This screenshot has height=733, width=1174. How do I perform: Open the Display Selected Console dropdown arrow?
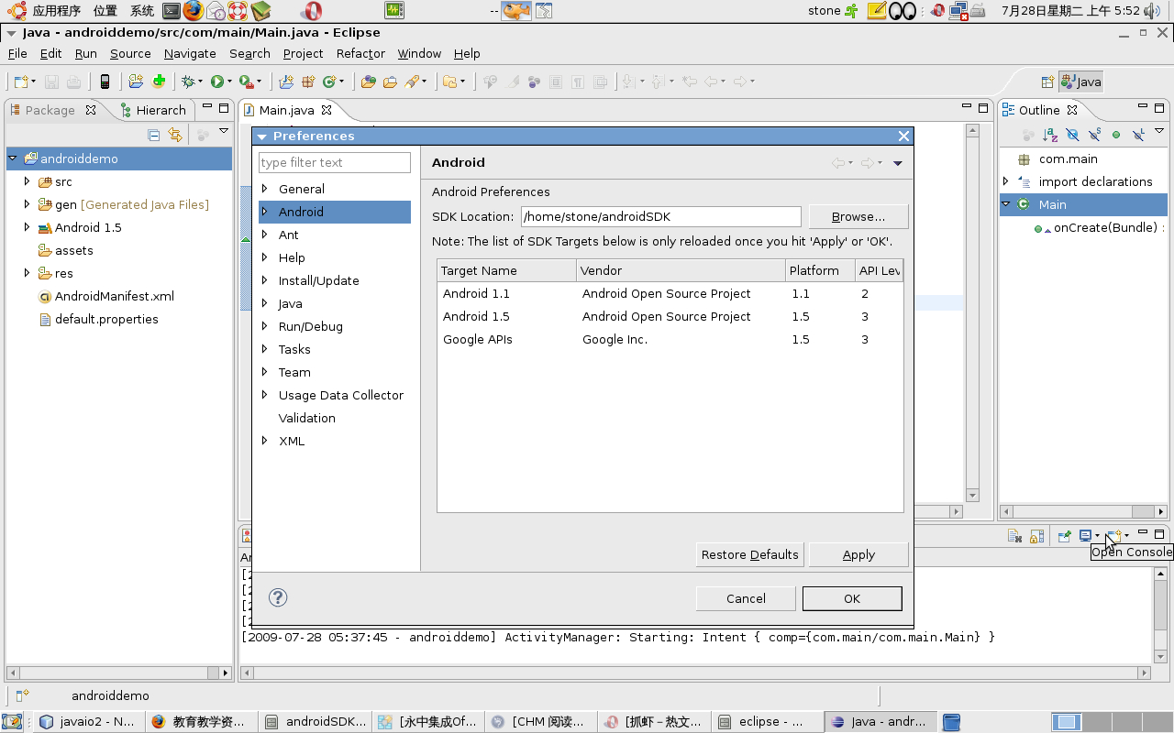coord(1098,537)
